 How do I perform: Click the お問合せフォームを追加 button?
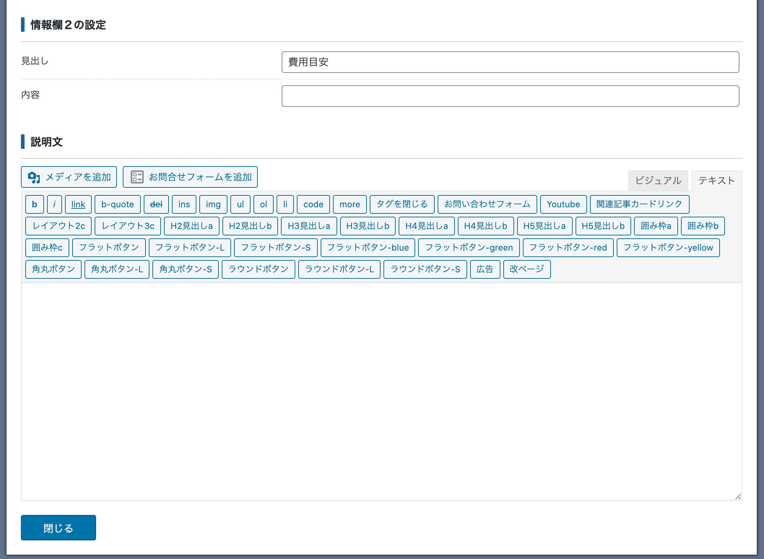tap(190, 177)
